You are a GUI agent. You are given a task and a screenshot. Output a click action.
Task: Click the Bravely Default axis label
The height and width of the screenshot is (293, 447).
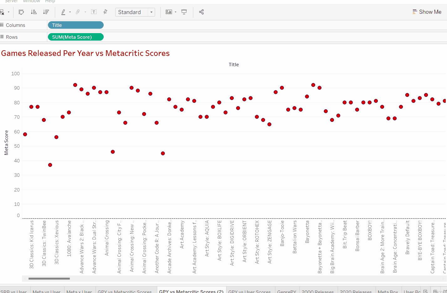(x=407, y=237)
